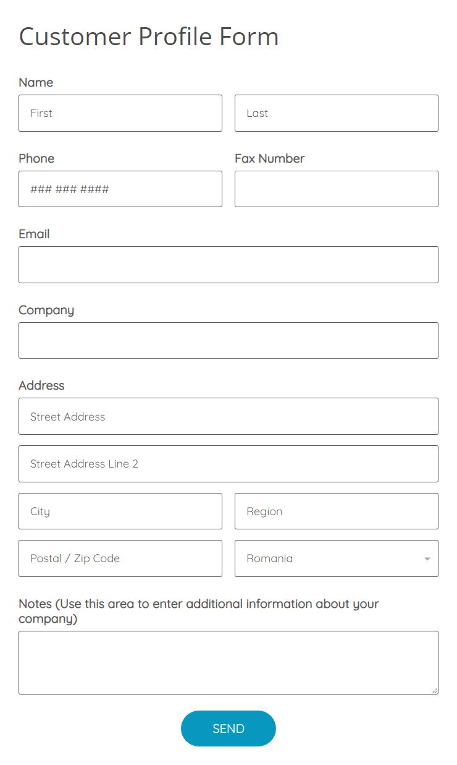Click the dropdown arrow next to Romania
This screenshot has height=765, width=457.
pyautogui.click(x=426, y=558)
